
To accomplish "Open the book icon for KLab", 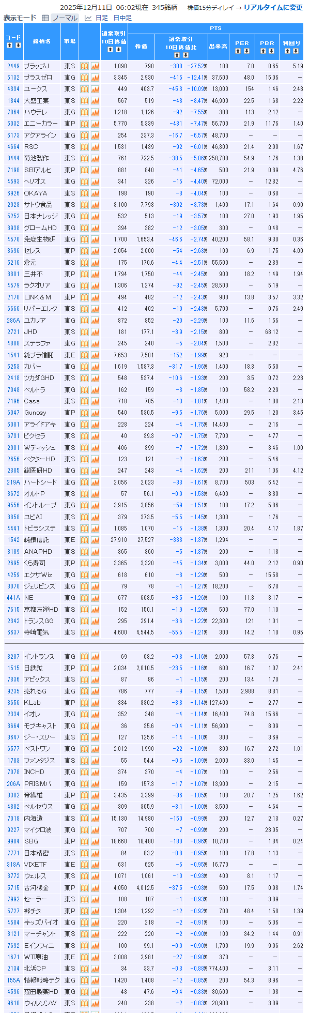I will point(85,703).
